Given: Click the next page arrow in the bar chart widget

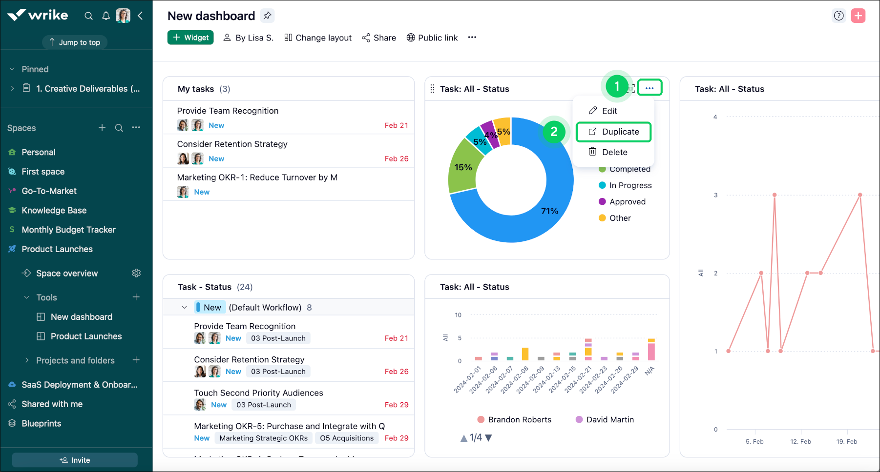Looking at the screenshot, I should pyautogui.click(x=489, y=437).
